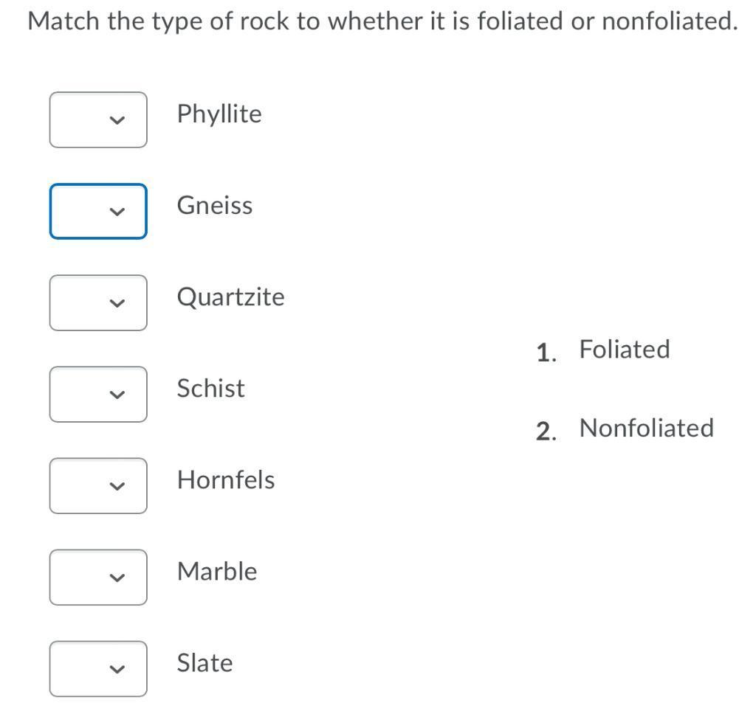Click the number 2 beside Nonfoliated

[x=545, y=431]
